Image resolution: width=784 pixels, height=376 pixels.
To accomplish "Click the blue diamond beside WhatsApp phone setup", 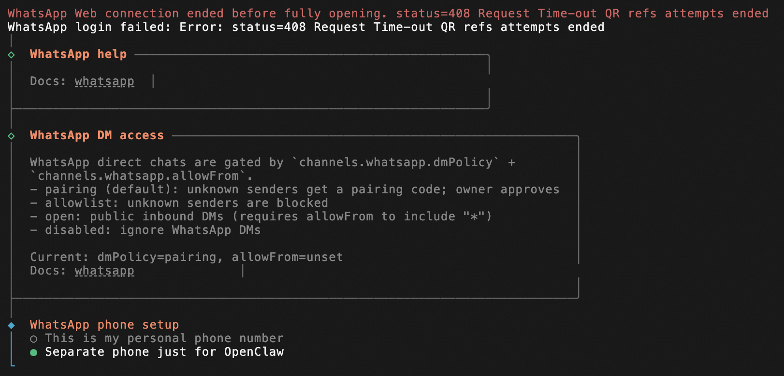I will point(11,325).
